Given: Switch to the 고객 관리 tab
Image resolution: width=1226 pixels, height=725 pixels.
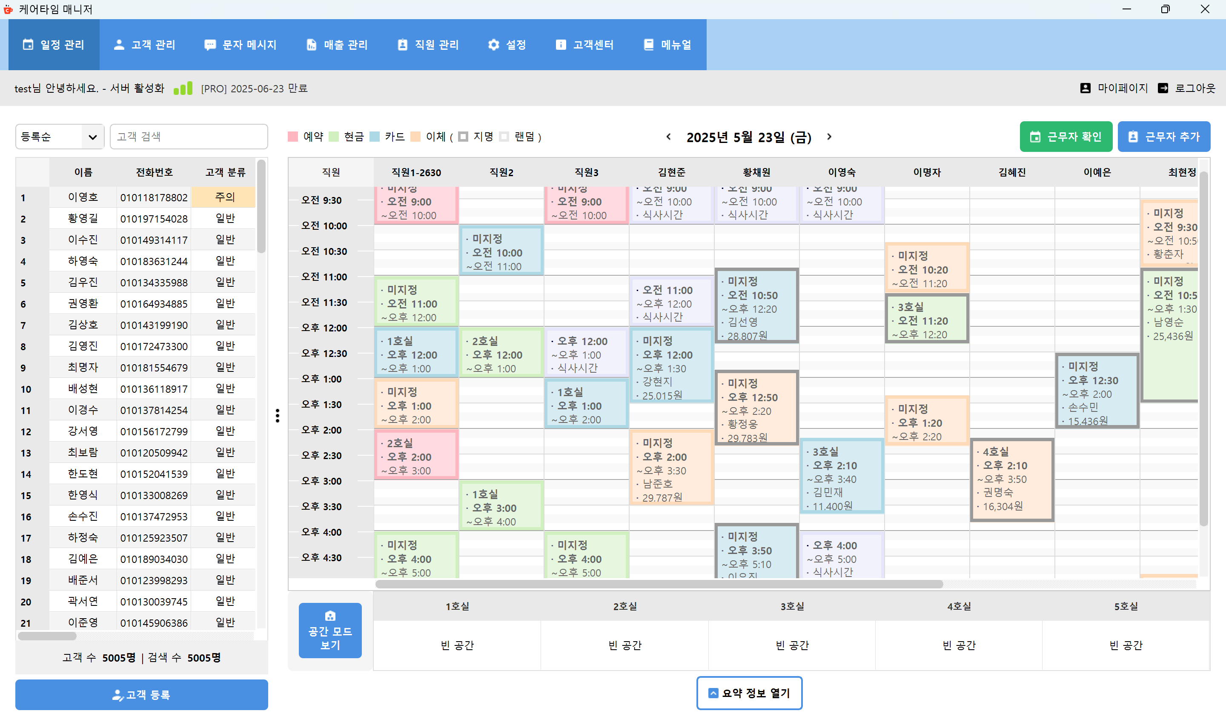Looking at the screenshot, I should [x=145, y=44].
